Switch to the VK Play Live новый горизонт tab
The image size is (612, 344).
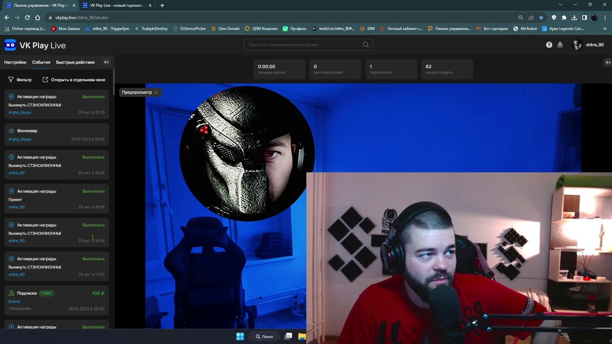click(x=117, y=5)
